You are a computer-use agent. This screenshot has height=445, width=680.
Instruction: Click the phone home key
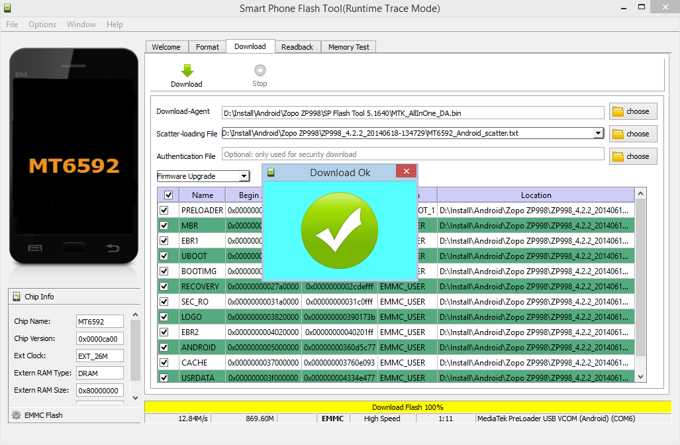(73, 248)
